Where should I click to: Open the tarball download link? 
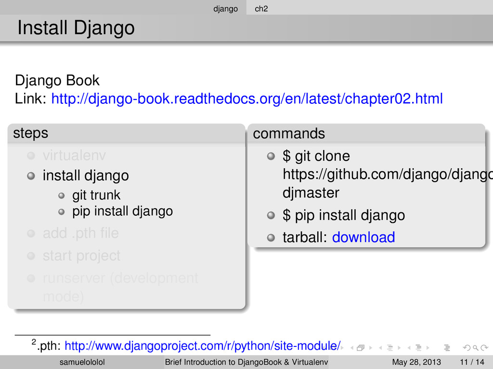pos(363,237)
